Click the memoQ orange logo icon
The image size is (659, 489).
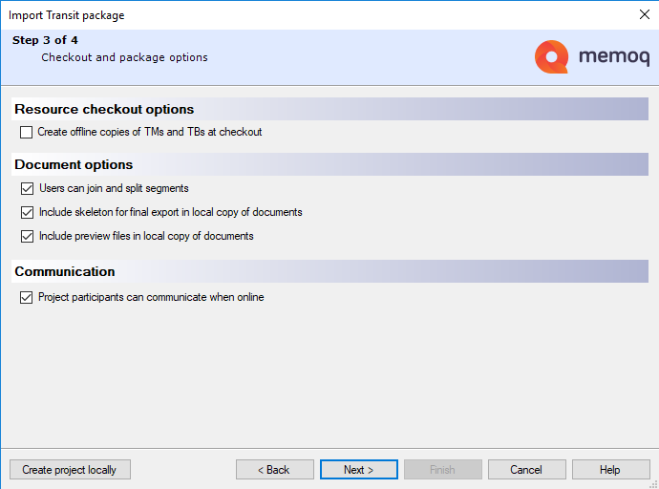pyautogui.click(x=552, y=56)
